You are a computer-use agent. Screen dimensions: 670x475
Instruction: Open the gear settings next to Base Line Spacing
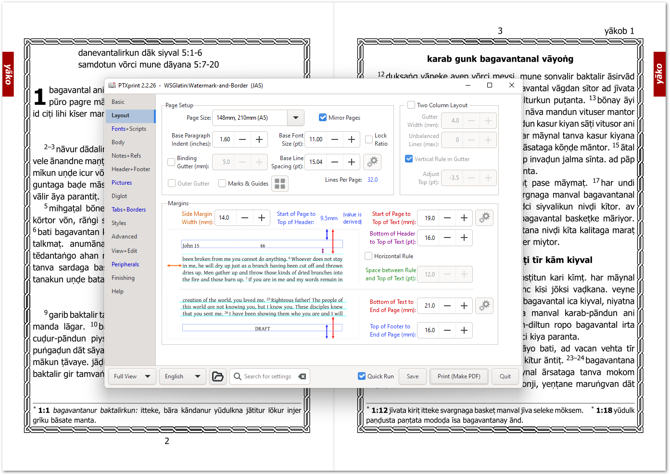click(372, 162)
